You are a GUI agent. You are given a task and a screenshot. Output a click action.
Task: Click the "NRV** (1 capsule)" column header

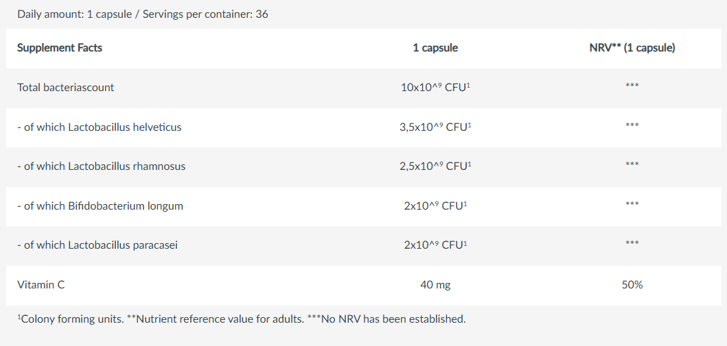(632, 48)
